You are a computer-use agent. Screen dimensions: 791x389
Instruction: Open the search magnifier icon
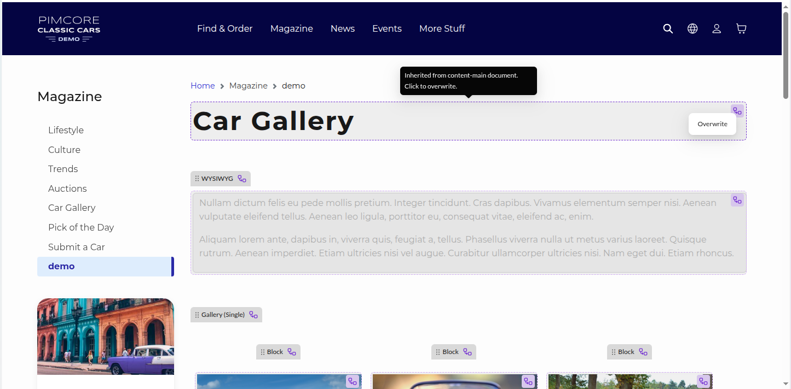click(668, 28)
